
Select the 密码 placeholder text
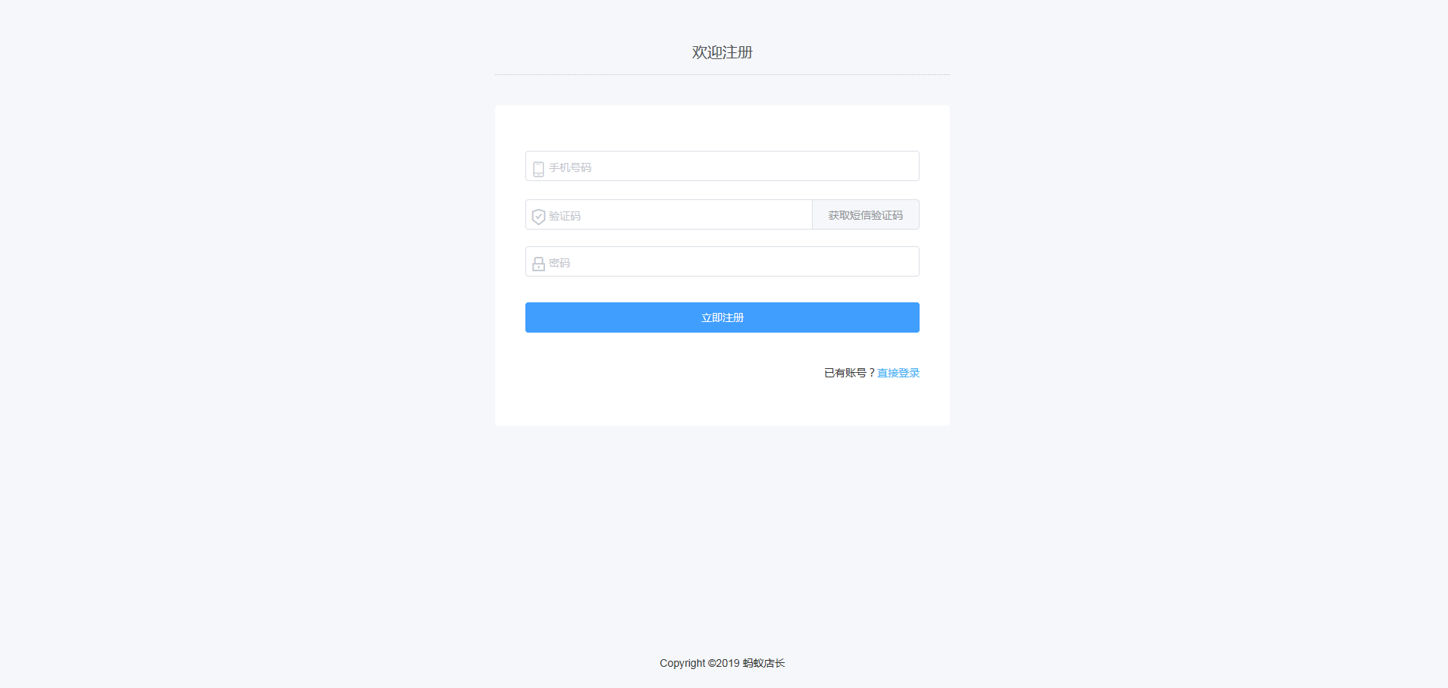click(559, 263)
